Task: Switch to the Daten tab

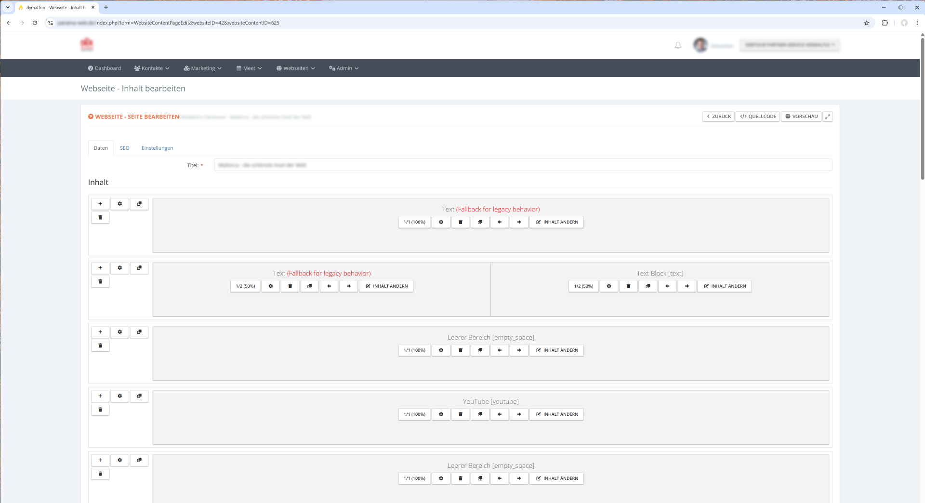Action: (x=101, y=148)
